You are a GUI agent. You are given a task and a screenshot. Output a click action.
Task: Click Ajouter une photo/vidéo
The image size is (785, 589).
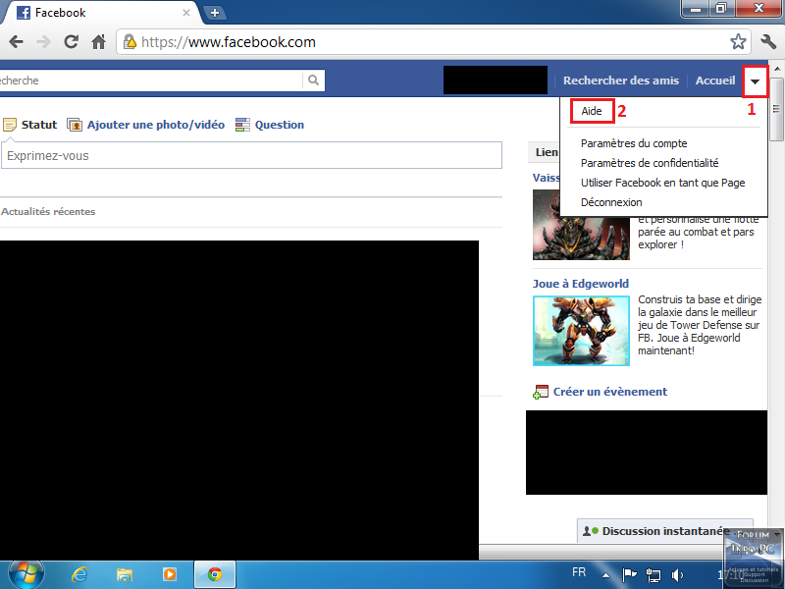pyautogui.click(x=156, y=125)
